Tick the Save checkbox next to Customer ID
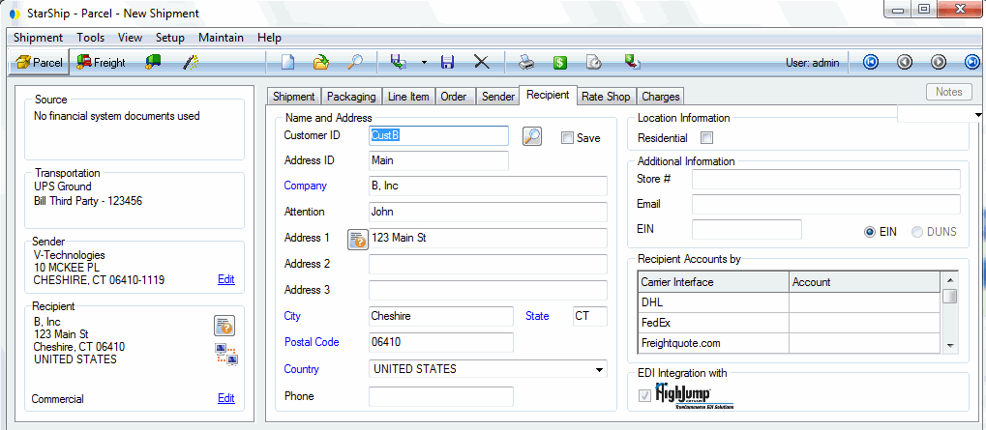 click(x=567, y=138)
